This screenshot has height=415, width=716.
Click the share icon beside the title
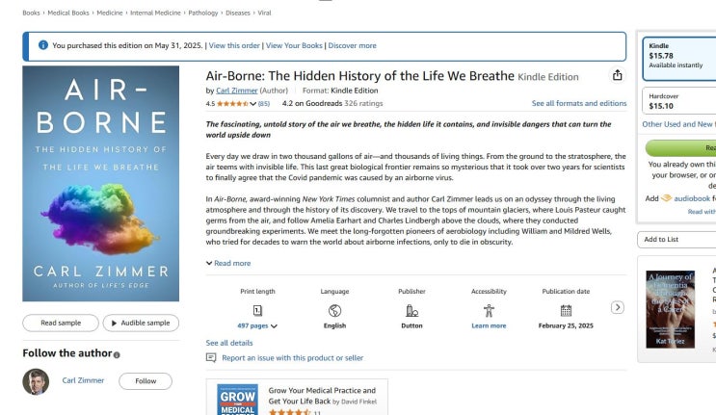617,76
